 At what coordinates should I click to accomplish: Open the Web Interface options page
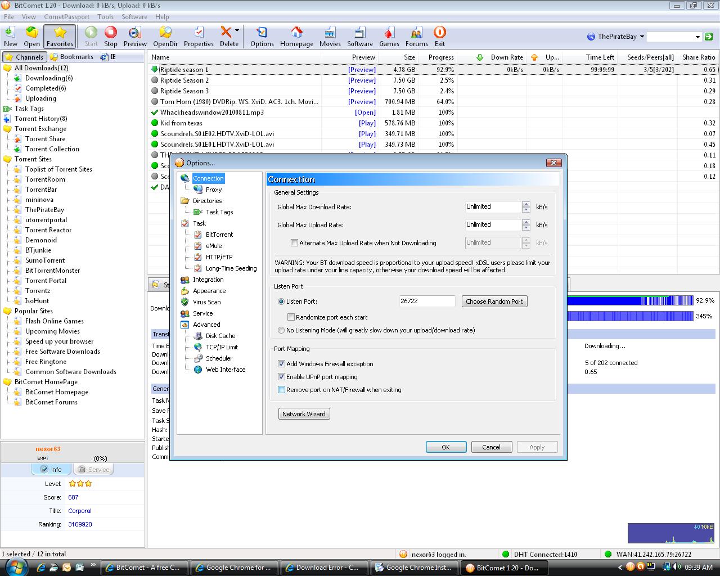click(x=225, y=370)
